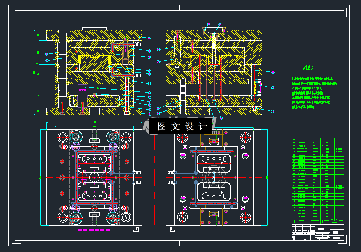The height and width of the screenshot is (252, 361).
Task: Pick the purple block inside the left section view
Action: (x=82, y=96)
